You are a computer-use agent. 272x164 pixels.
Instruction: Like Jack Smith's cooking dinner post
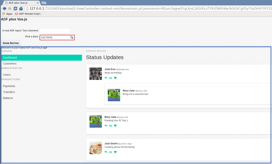pos(115,152)
